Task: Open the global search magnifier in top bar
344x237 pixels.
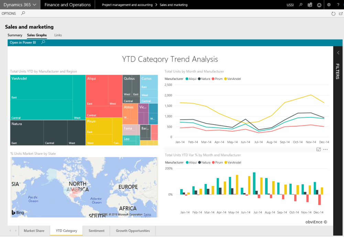Action: point(301,4)
